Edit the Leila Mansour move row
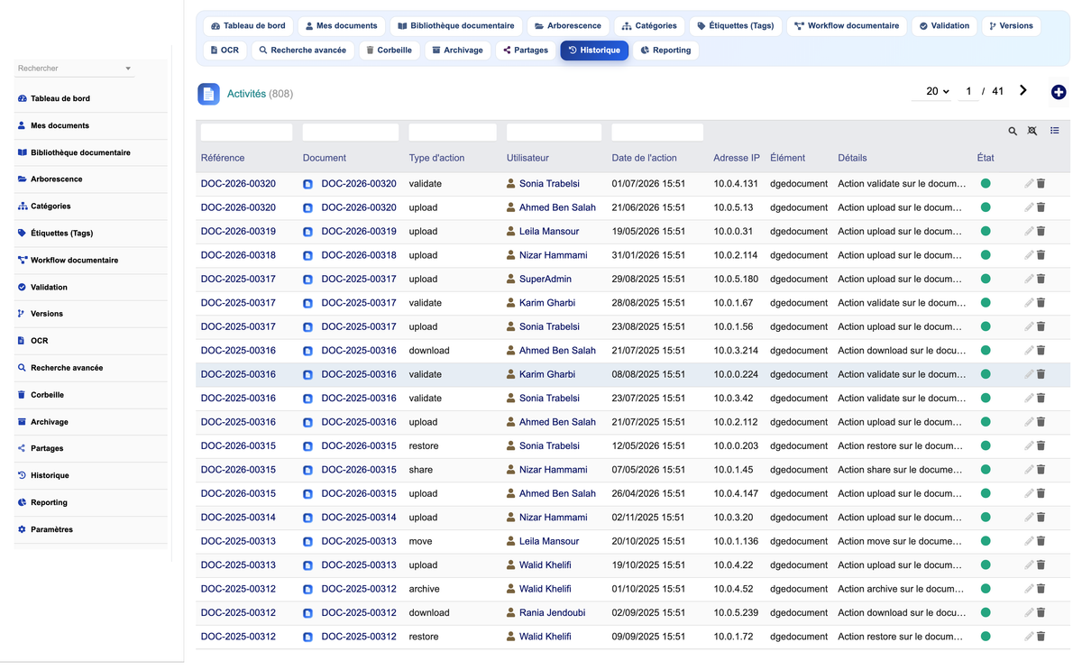The height and width of the screenshot is (670, 1082). 1029,541
